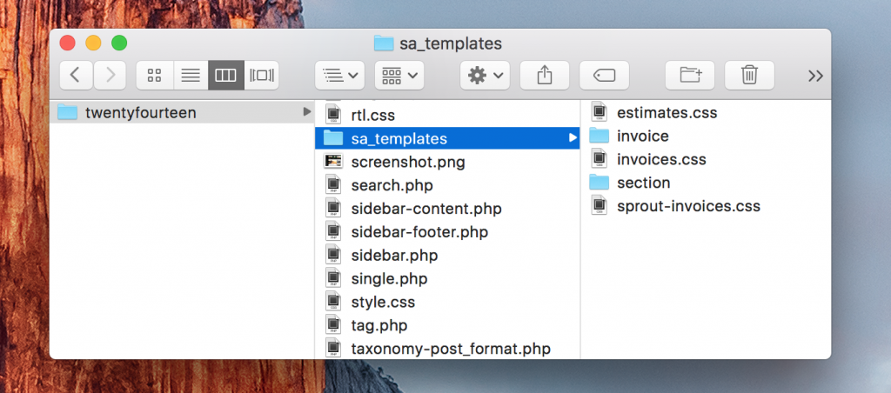The image size is (891, 393).
Task: Select screenshot.png file
Action: 447,162
